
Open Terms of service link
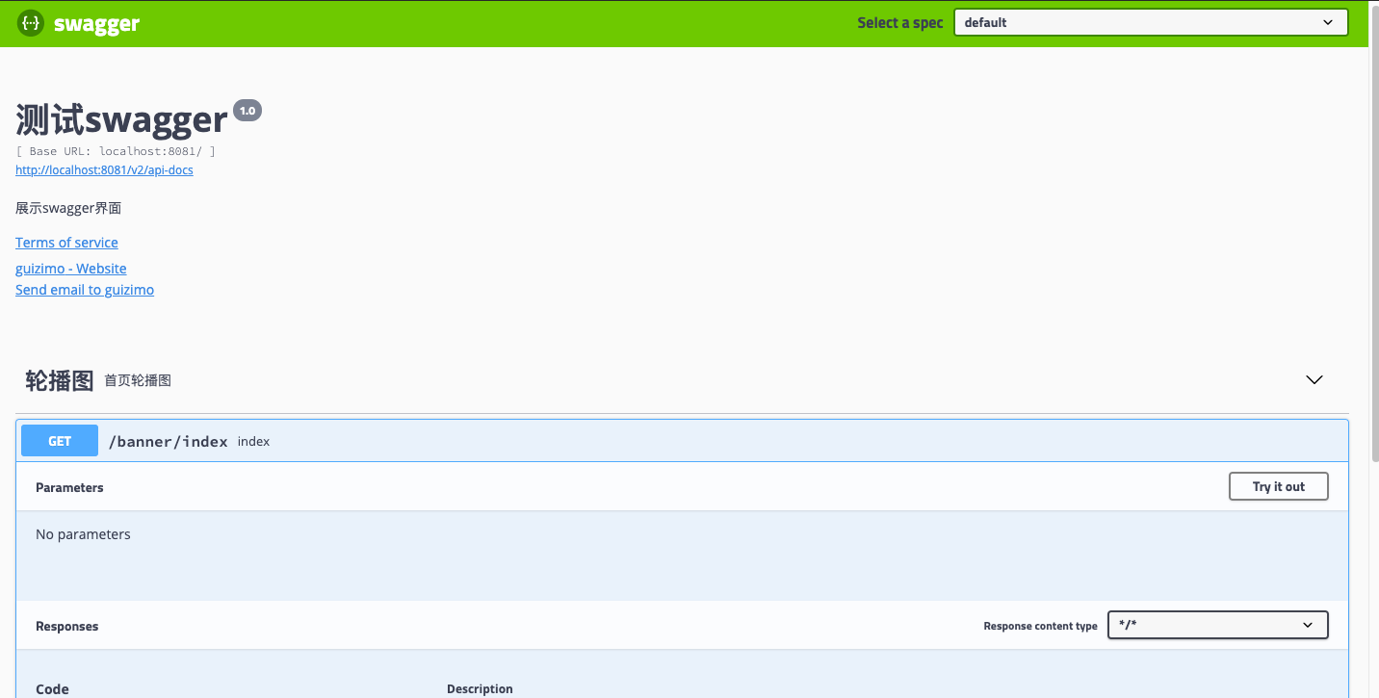click(66, 243)
